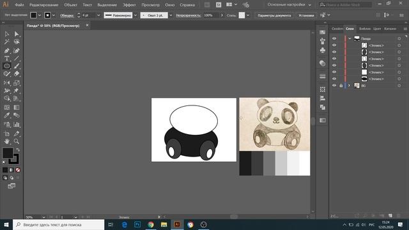Click target circle of BG layer
This screenshot has height=230, width=409.
[399, 86]
